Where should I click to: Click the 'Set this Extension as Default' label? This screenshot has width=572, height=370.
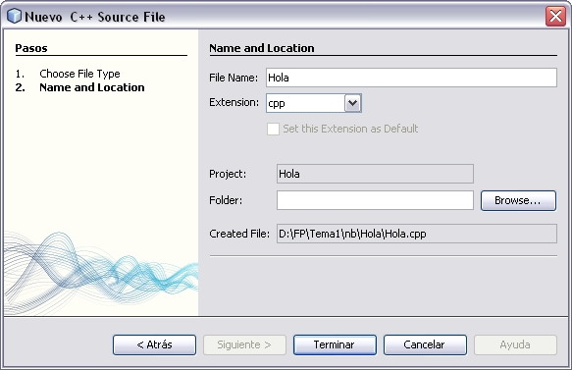[x=350, y=129]
